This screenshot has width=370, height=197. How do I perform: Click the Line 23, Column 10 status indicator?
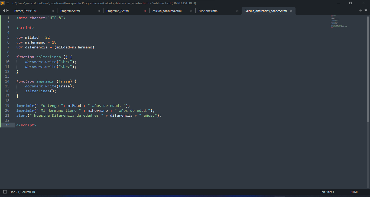(x=22, y=192)
